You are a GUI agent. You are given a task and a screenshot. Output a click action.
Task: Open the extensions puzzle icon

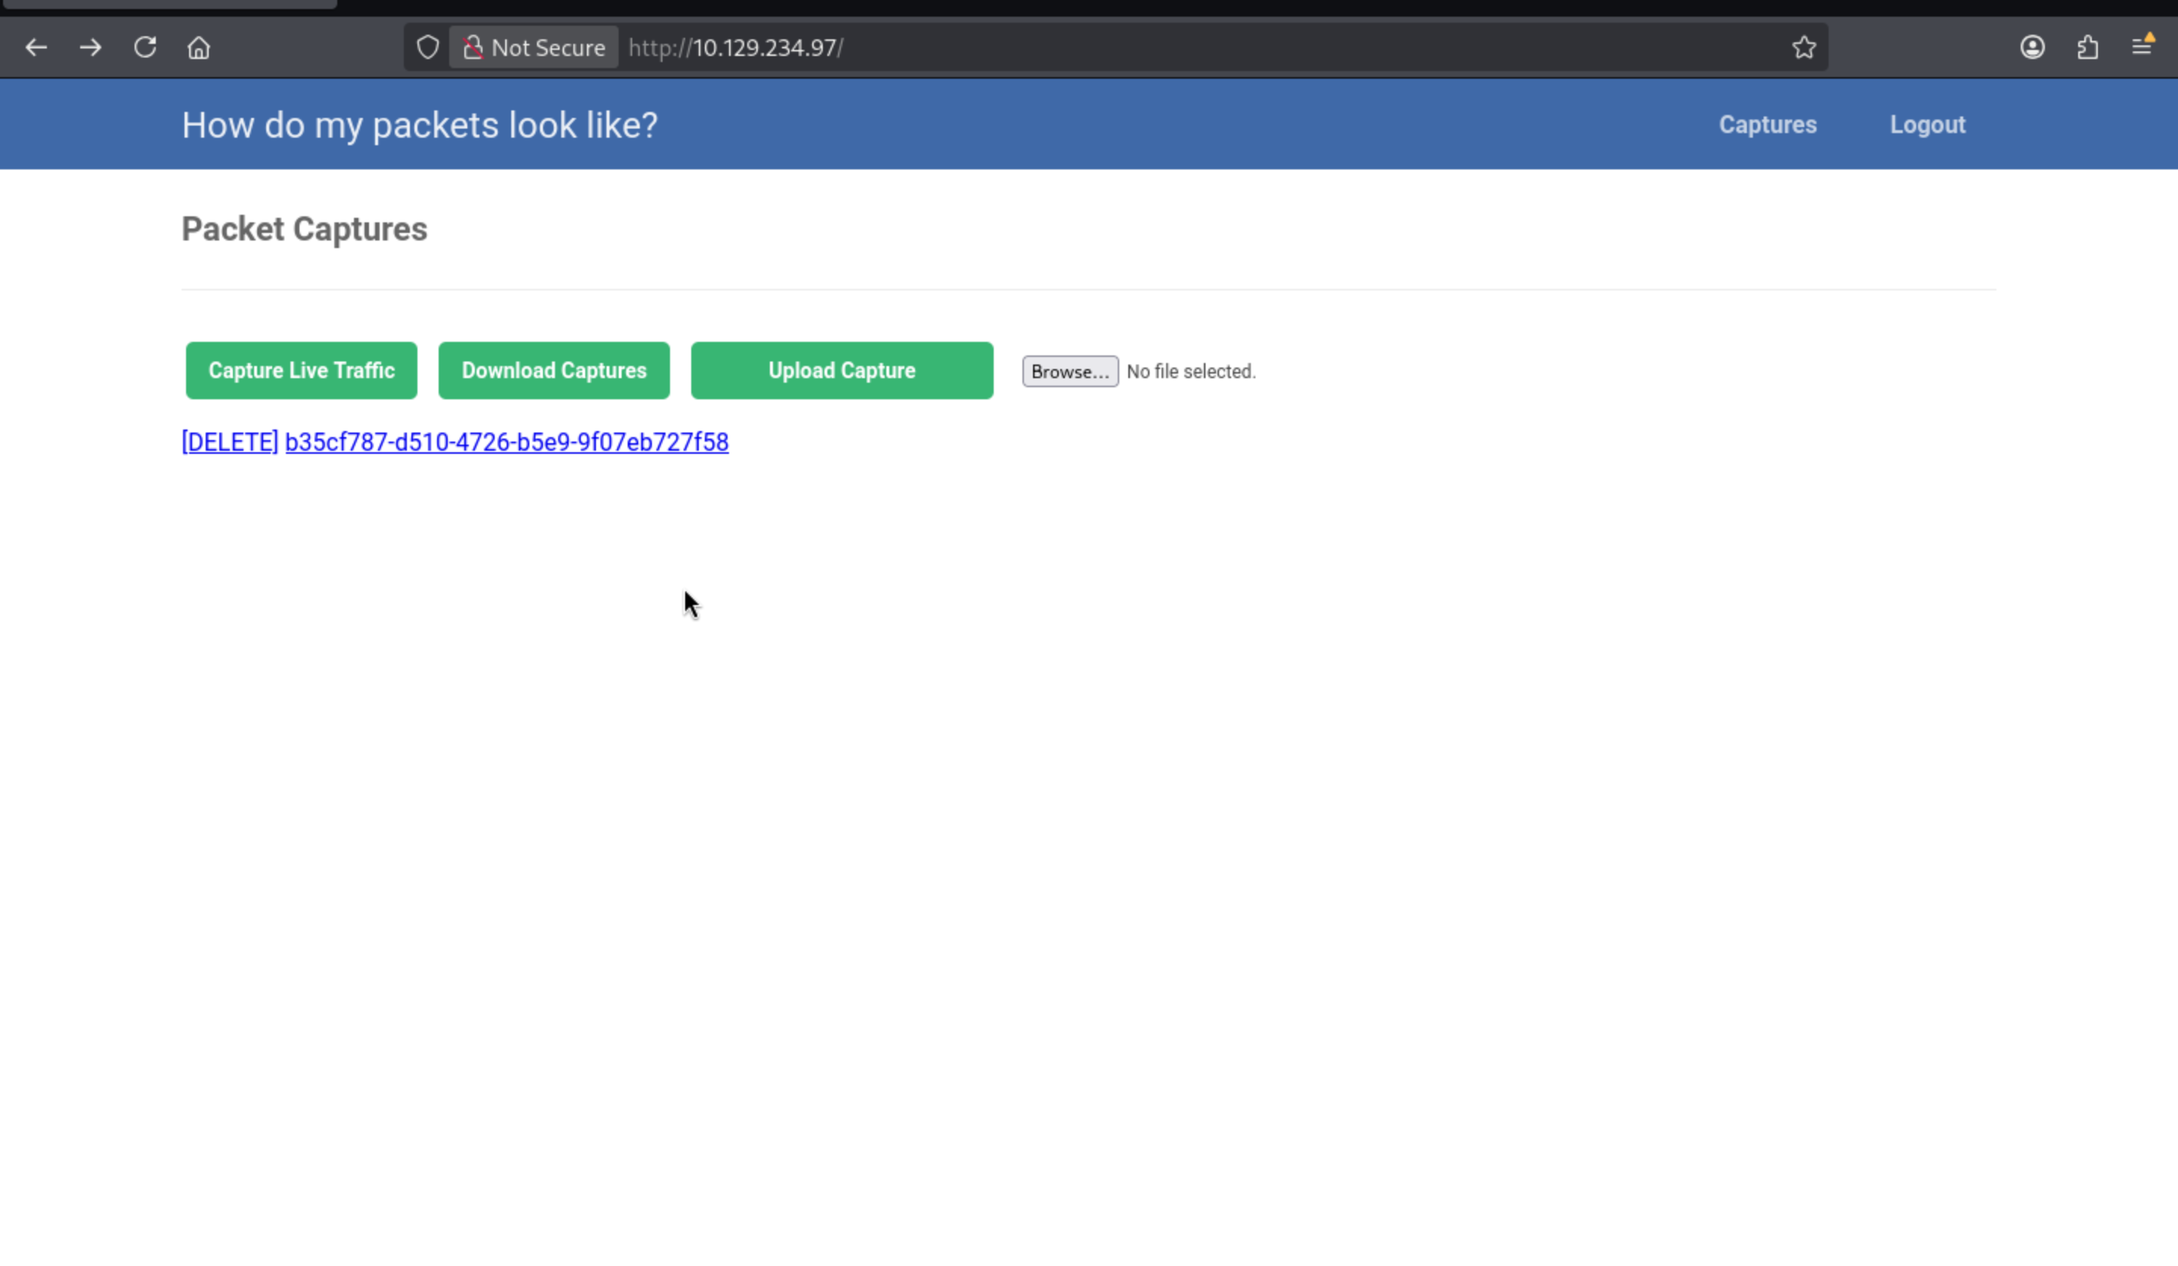[2087, 48]
